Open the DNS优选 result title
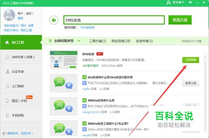This screenshot has height=139, width=209. pyautogui.click(x=88, y=54)
